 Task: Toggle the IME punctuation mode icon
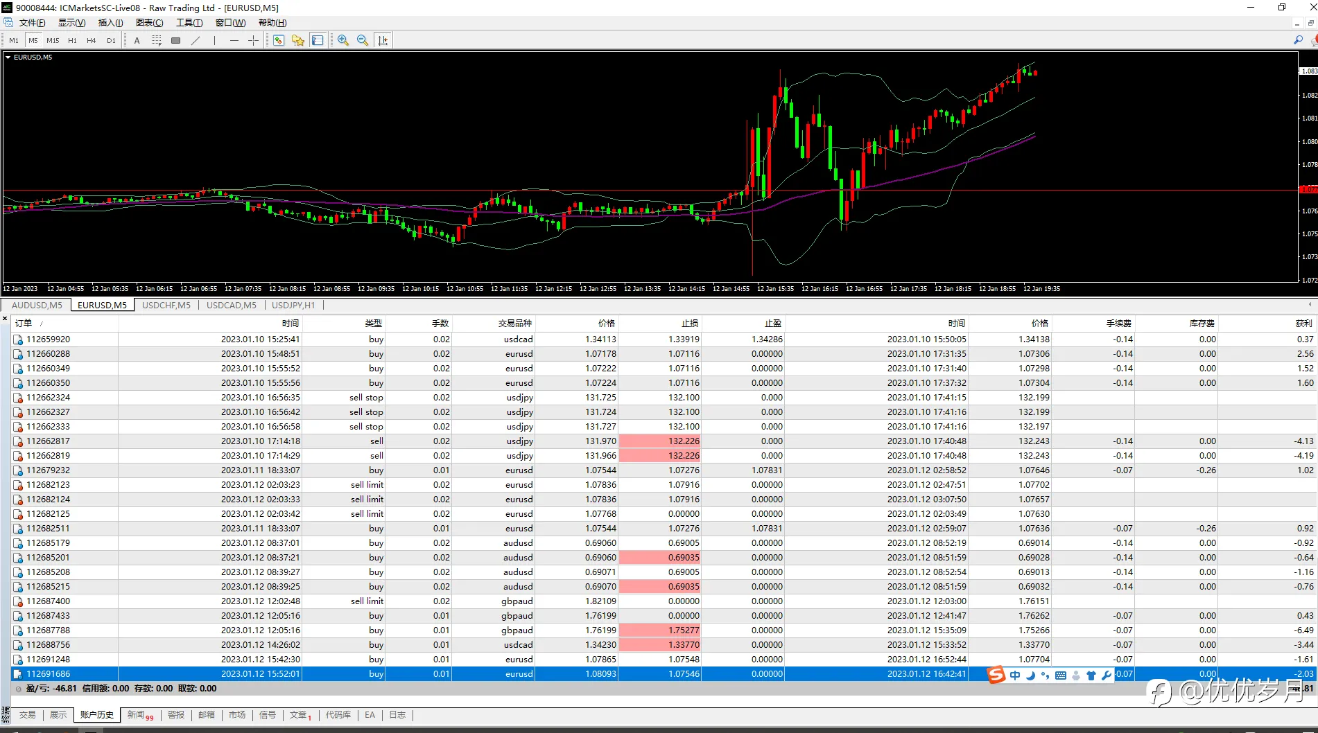pyautogui.click(x=1046, y=675)
